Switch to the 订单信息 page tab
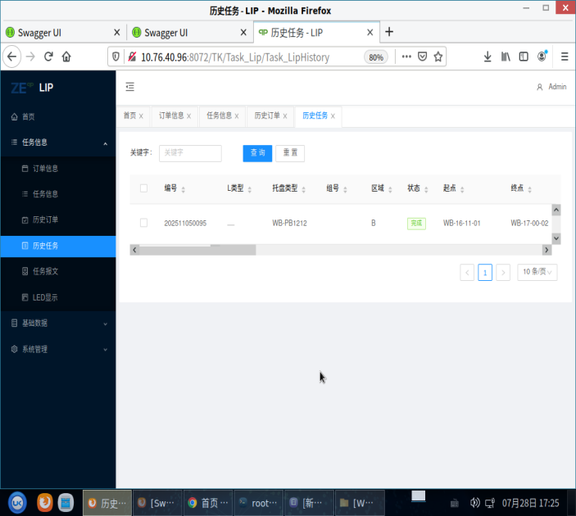This screenshot has width=576, height=516. tap(171, 115)
